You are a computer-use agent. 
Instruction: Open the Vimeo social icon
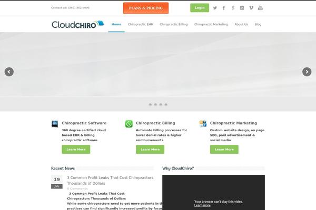(x=251, y=8)
